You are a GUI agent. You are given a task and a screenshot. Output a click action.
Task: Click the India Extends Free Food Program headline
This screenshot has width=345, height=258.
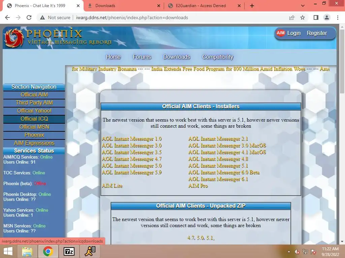click(x=228, y=69)
